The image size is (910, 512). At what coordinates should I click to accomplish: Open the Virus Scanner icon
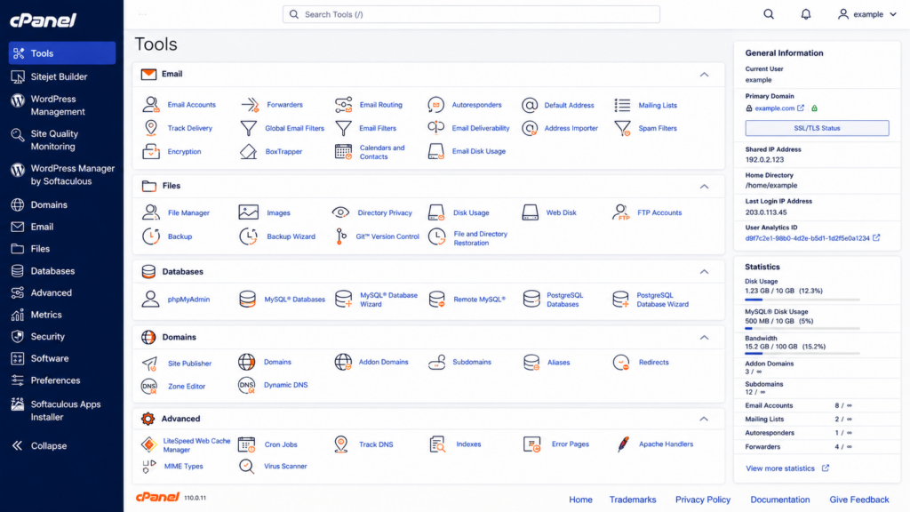[x=247, y=466]
